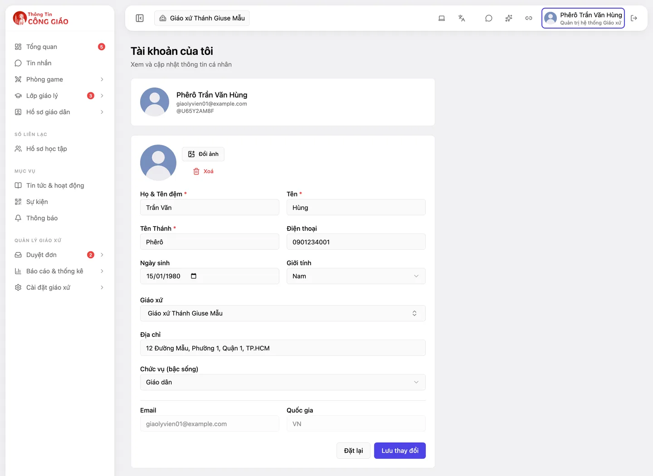
Task: Click the language translate icon
Action: [x=462, y=18]
